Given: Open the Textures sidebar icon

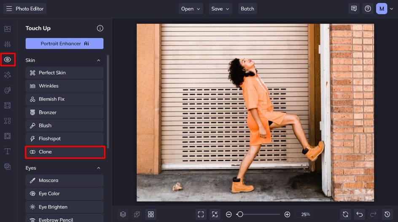Looking at the screenshot, I should 7,166.
